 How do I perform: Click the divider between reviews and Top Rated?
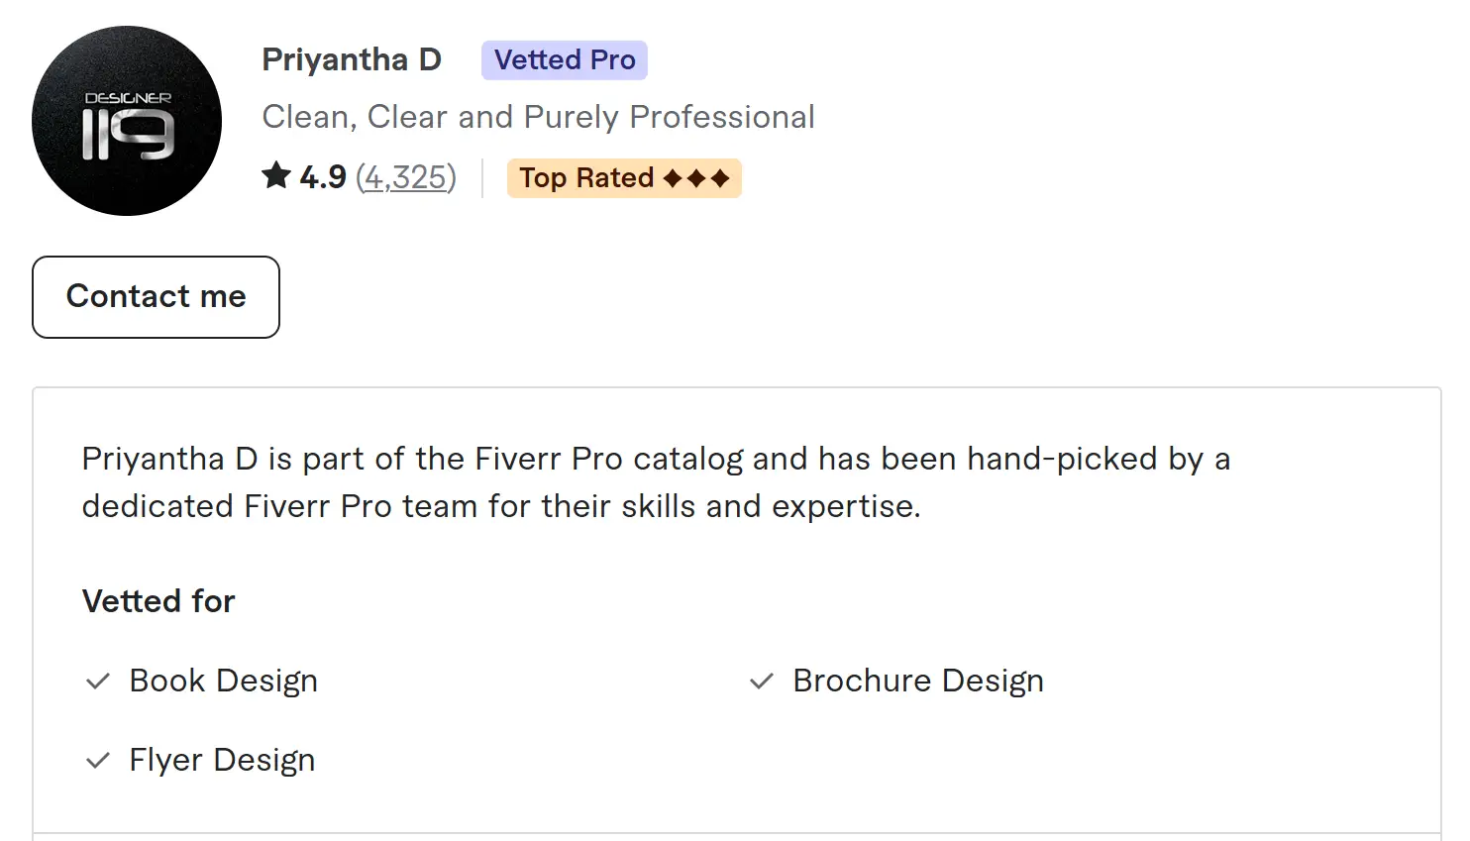click(x=482, y=178)
